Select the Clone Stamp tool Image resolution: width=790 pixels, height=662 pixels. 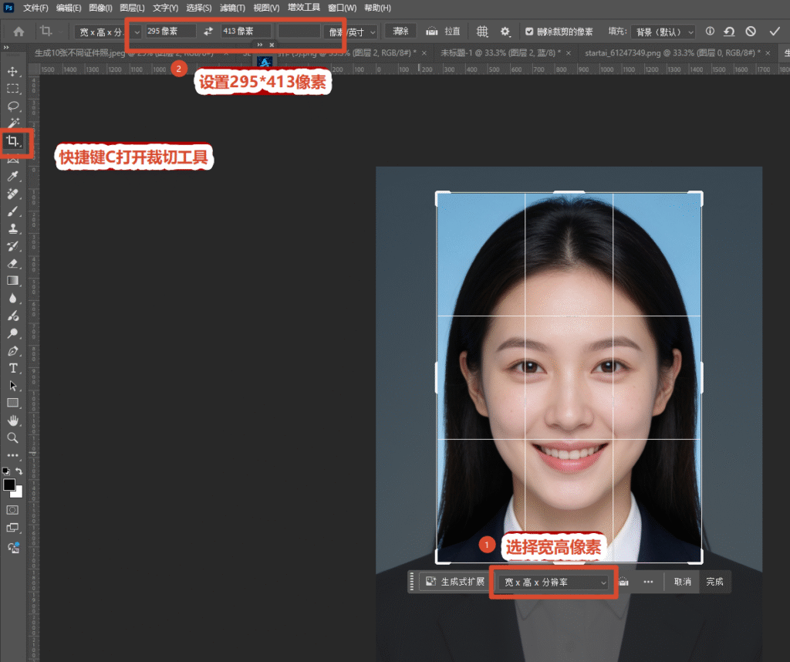pos(12,228)
